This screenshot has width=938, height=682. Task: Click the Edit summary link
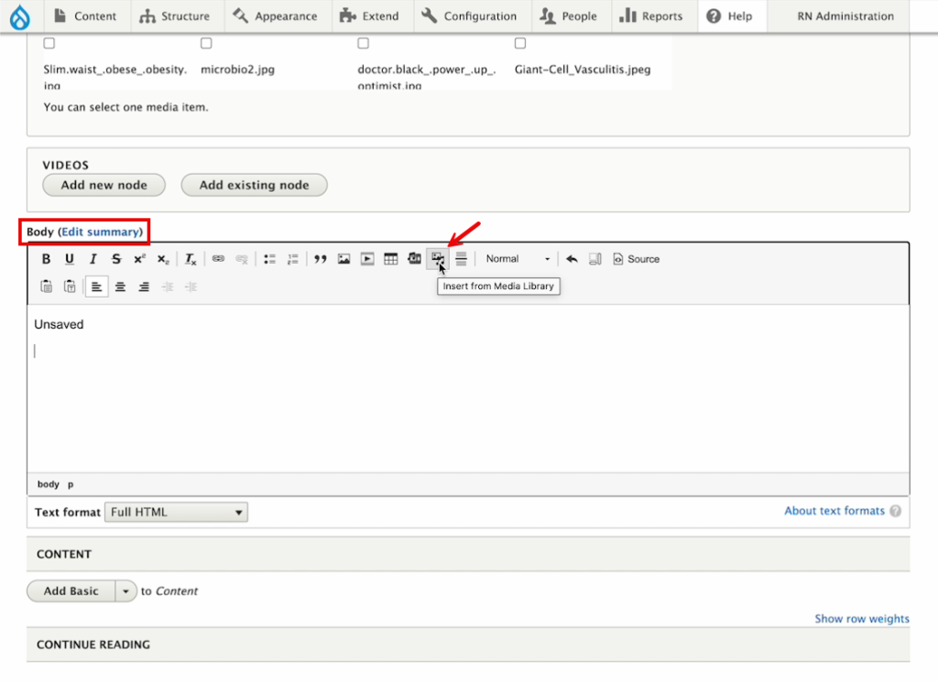(x=102, y=232)
